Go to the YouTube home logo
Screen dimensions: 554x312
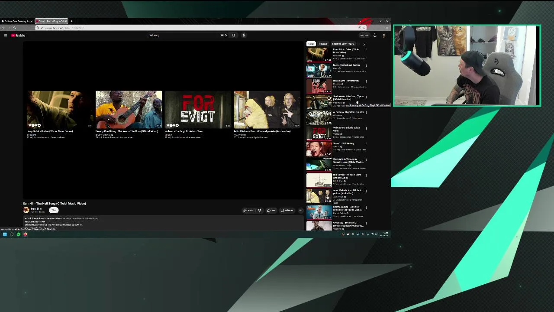pyautogui.click(x=18, y=35)
